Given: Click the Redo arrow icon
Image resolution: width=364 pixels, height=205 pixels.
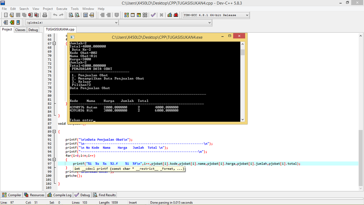Looking at the screenshot, I should pos(61,15).
